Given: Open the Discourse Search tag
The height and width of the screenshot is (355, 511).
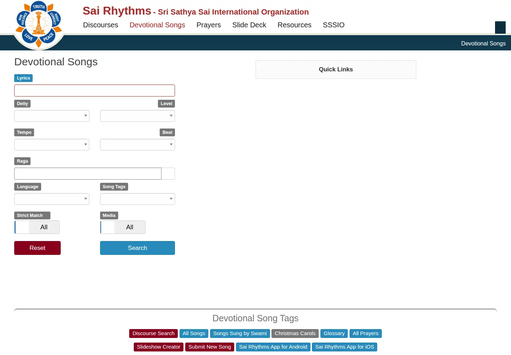Looking at the screenshot, I should coord(153,333).
